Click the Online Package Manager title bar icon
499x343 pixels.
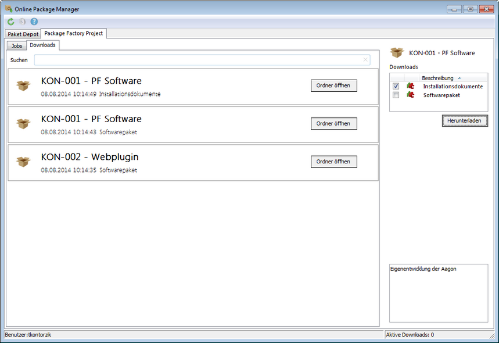tap(8, 9)
